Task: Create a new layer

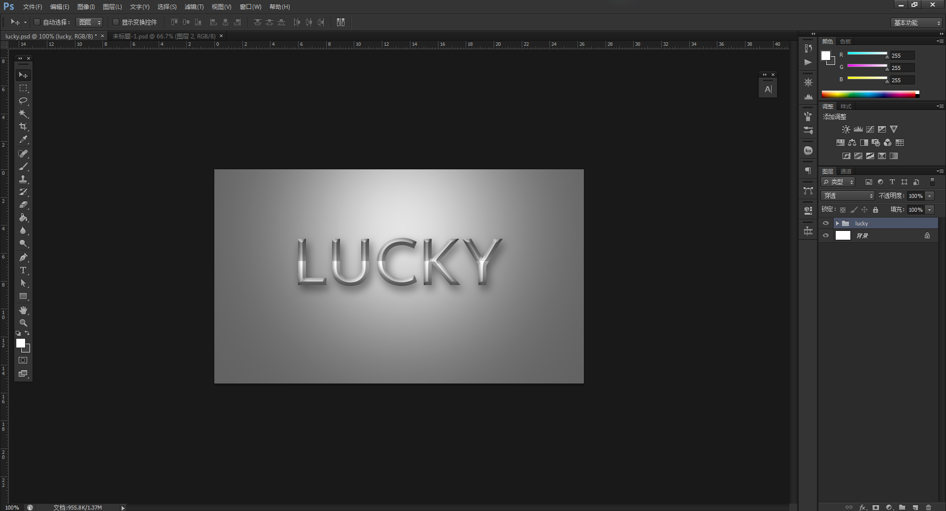Action: point(915,507)
